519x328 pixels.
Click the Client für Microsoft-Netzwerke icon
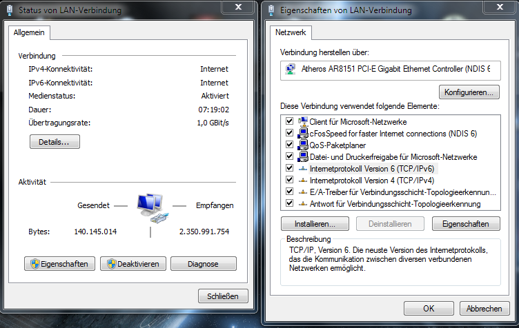[303, 121]
